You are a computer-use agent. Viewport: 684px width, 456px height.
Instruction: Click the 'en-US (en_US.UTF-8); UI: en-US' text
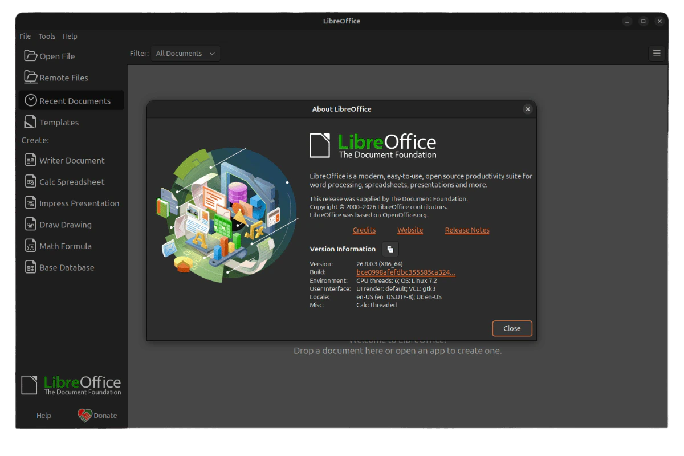(399, 297)
